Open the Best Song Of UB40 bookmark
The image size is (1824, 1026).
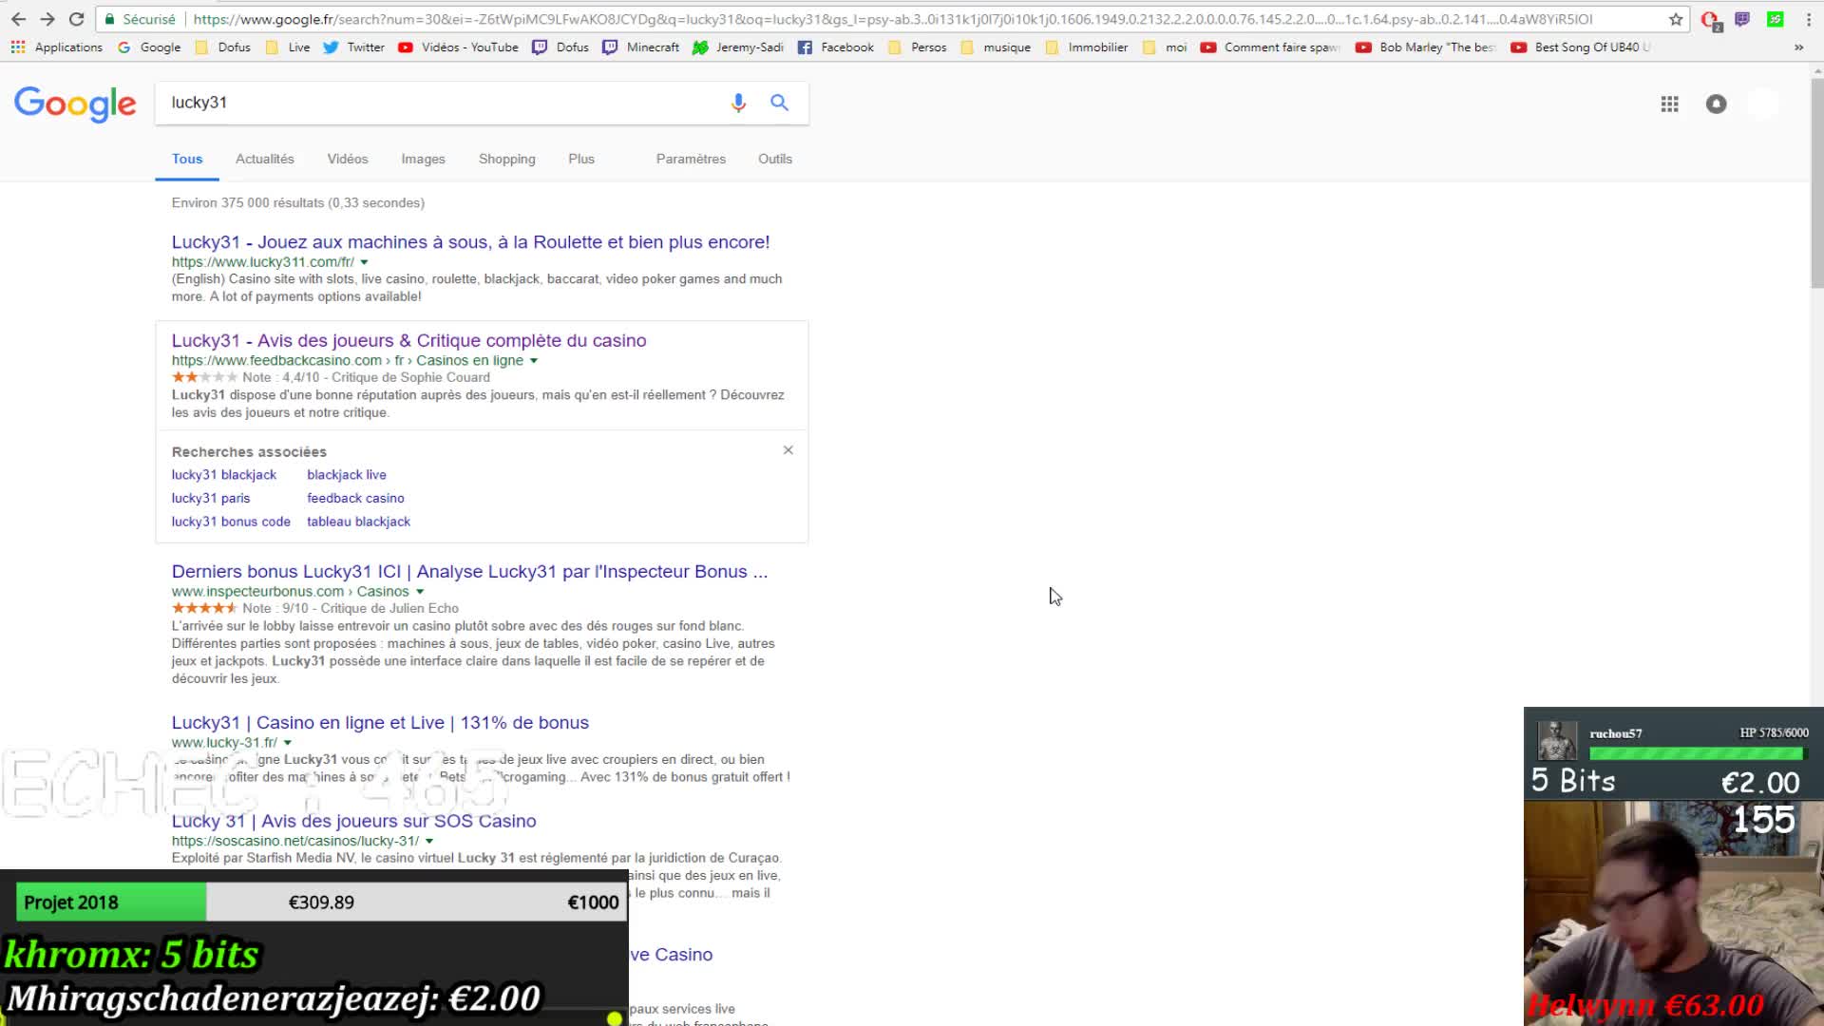pos(1581,47)
